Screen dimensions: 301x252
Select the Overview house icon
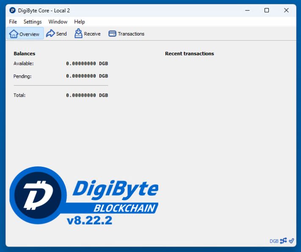pyautogui.click(x=14, y=34)
